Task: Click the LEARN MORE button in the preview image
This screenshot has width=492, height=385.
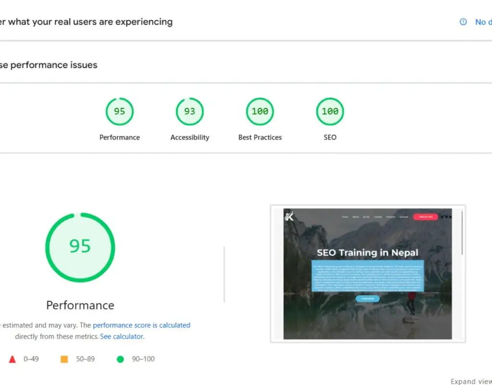Action: click(367, 298)
